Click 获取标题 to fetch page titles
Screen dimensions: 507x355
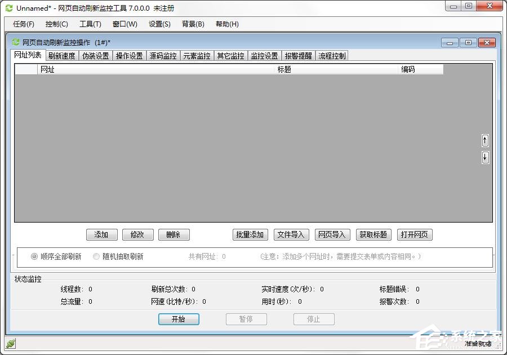coord(373,234)
